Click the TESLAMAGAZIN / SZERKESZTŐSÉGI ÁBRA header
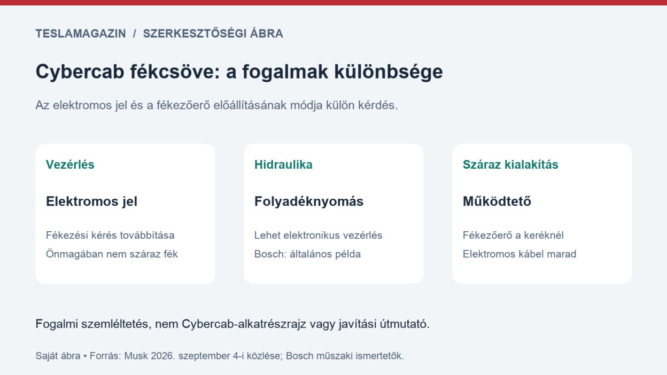667x375 pixels. pyautogui.click(x=159, y=34)
